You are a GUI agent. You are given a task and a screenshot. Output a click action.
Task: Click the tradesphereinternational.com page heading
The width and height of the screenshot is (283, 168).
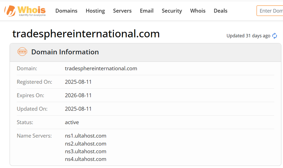(86, 34)
